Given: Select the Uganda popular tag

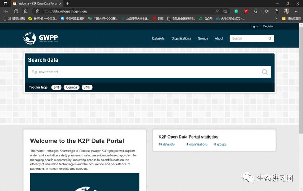Looking at the screenshot, I should 71,87.
